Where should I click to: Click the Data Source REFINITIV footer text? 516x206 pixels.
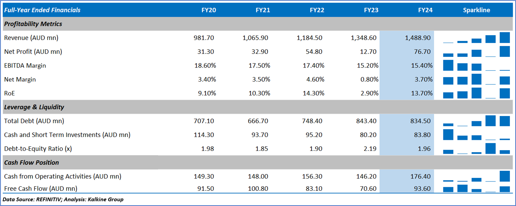(x=63, y=199)
